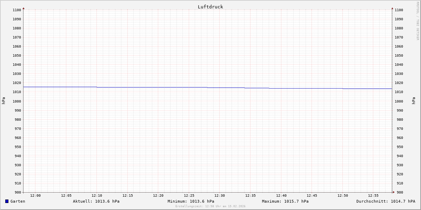Select the Luftdruck chart title
The height and width of the screenshot is (210, 421).
(210, 7)
